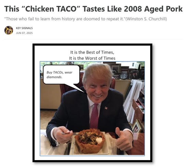The height and width of the screenshot is (168, 192).
Task: Click the JUN 07, 2025 post date
Action: (x=24, y=33)
